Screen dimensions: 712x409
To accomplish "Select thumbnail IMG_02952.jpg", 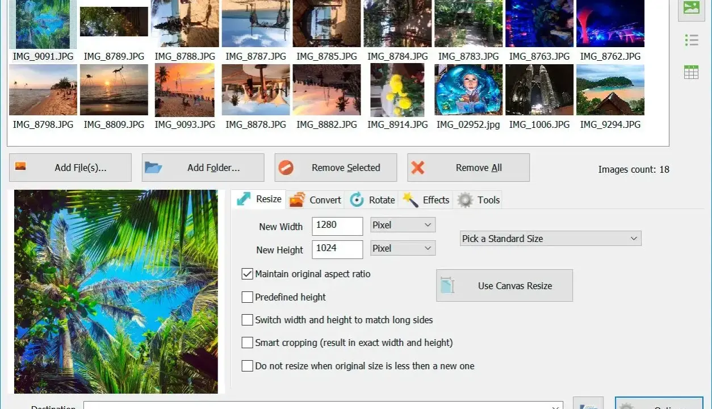I will pyautogui.click(x=469, y=90).
